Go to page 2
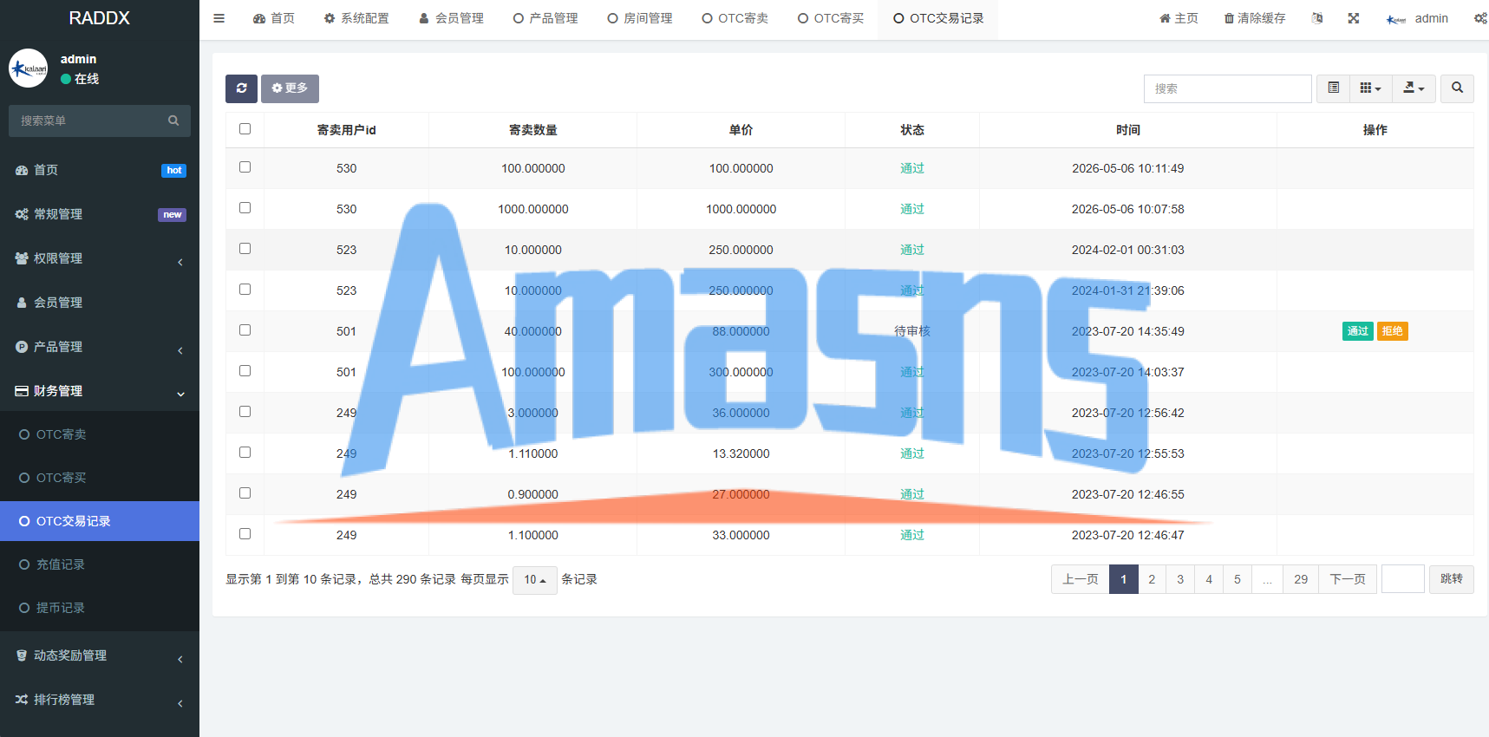The image size is (1489, 737). coord(1152,579)
